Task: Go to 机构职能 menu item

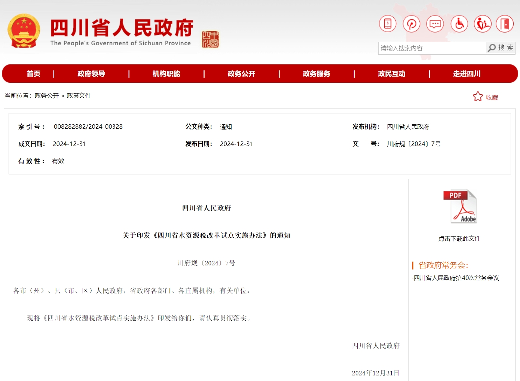Action: coord(166,74)
